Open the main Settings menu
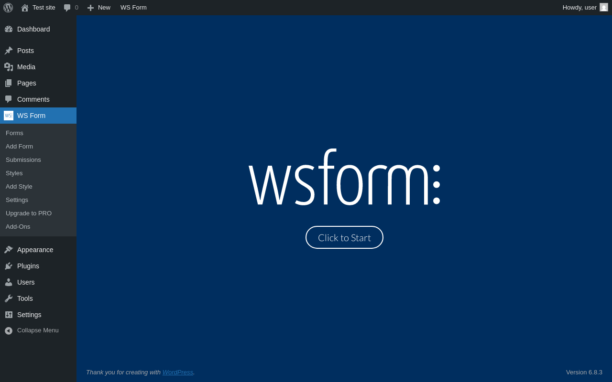This screenshot has height=382, width=612. click(x=38, y=315)
